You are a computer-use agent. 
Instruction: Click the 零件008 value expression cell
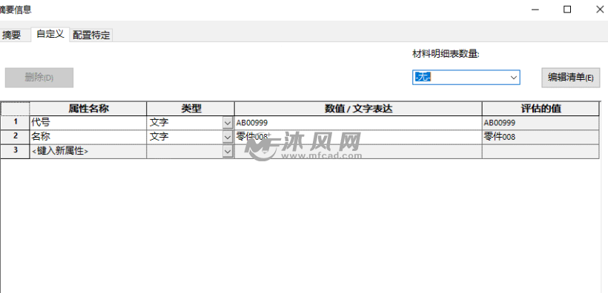(358, 137)
